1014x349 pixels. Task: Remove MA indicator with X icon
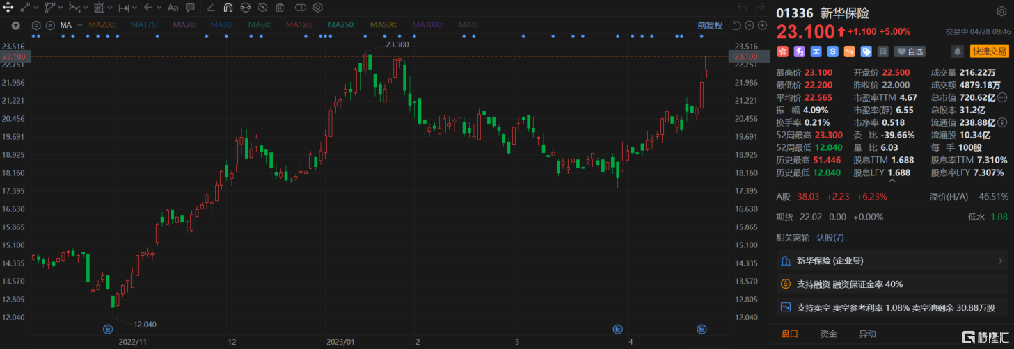[49, 25]
